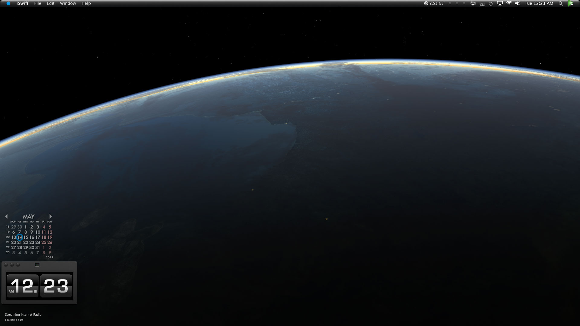
Task: Open the volume control in menu bar
Action: tap(518, 3)
